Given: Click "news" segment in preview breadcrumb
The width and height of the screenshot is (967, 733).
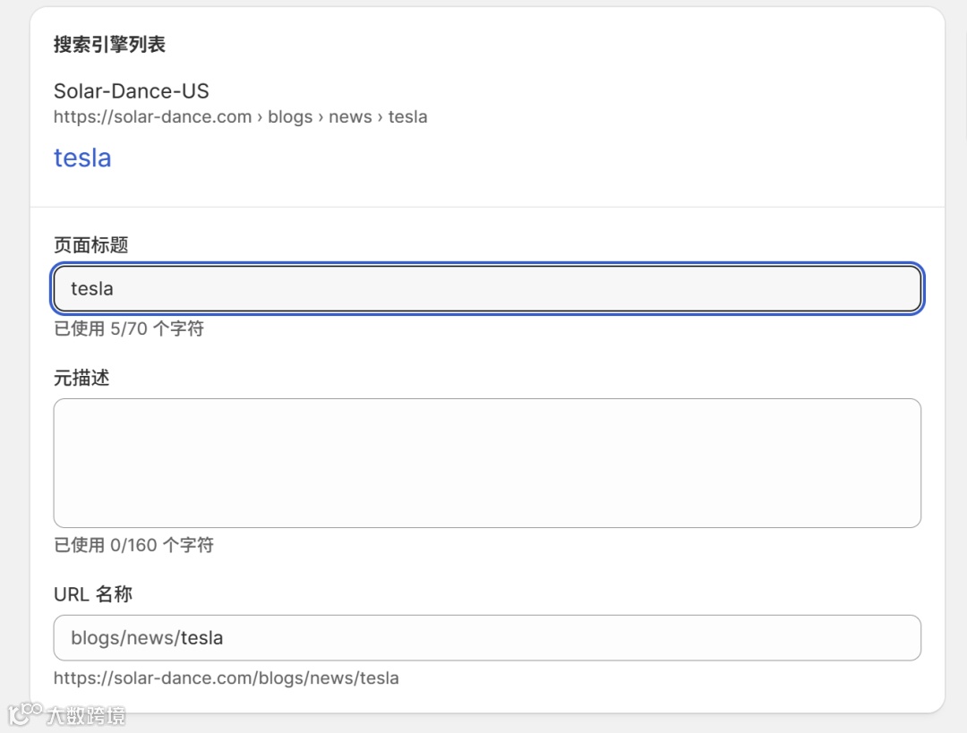Looking at the screenshot, I should pos(350,117).
